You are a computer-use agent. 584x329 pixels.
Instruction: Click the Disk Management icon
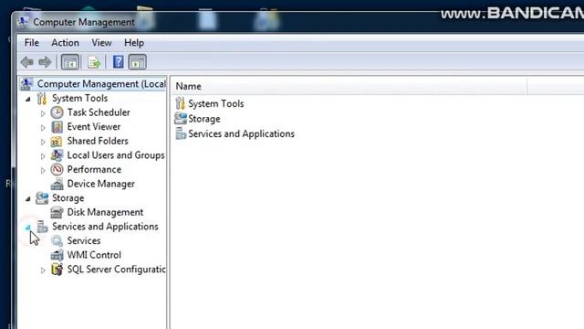click(57, 212)
